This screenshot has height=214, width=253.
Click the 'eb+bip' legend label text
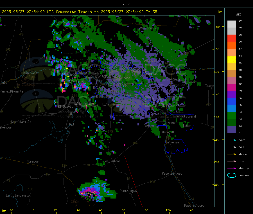point(243,168)
